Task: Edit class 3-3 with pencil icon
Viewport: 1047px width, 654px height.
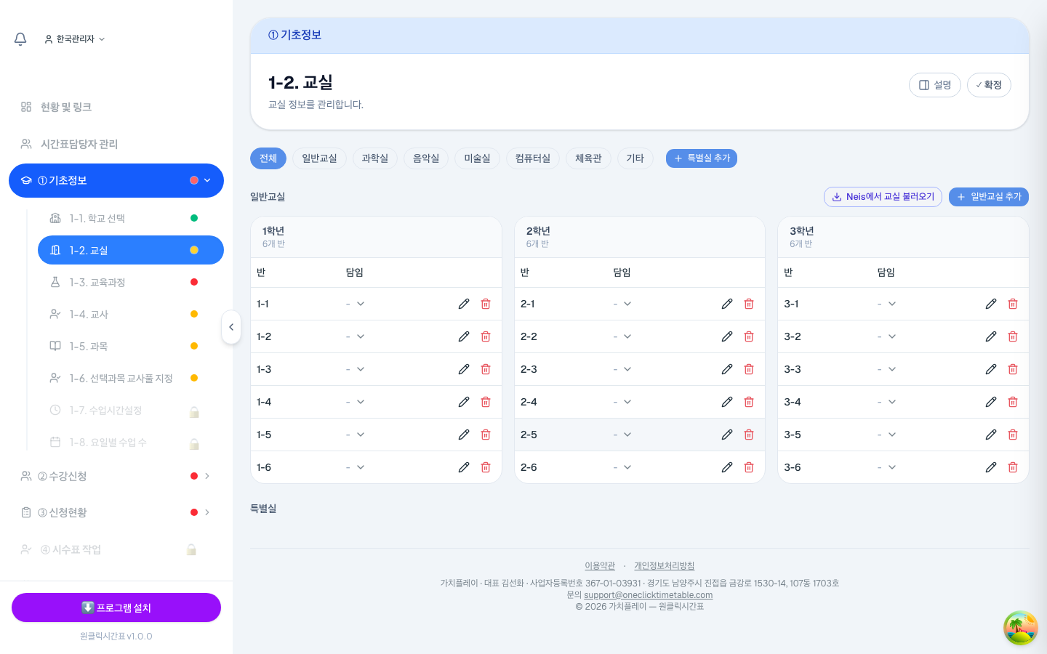Action: [x=991, y=369]
